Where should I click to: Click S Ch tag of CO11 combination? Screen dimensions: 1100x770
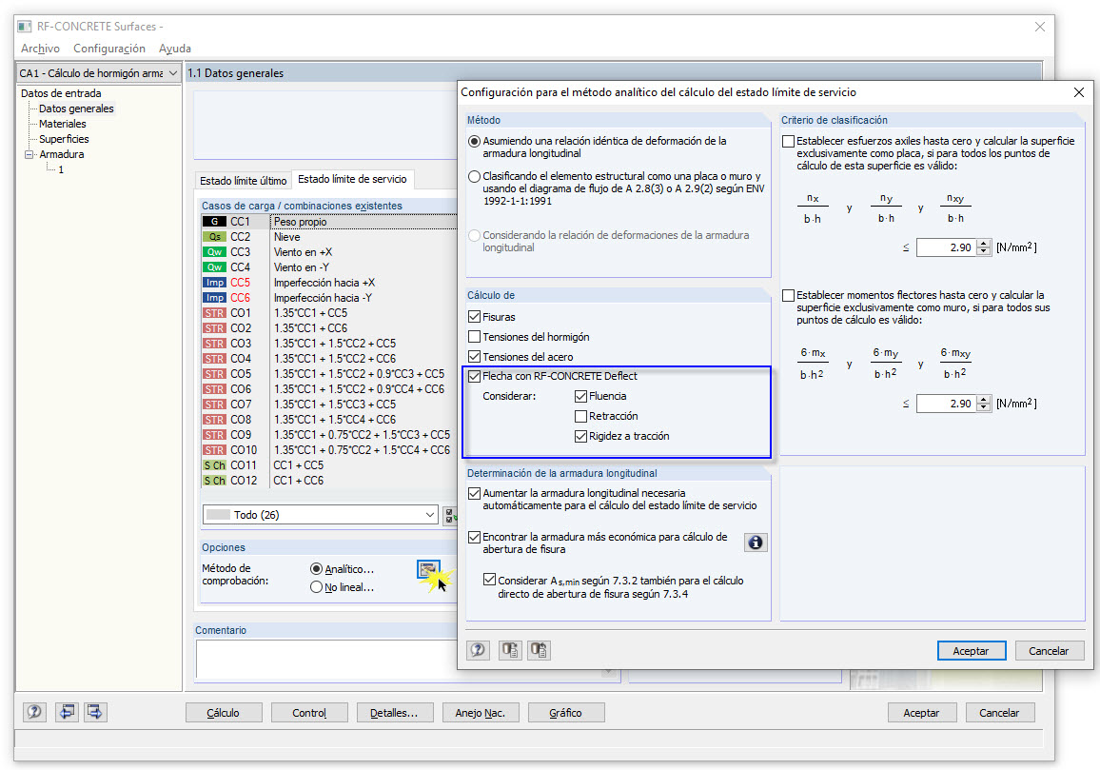tap(214, 465)
